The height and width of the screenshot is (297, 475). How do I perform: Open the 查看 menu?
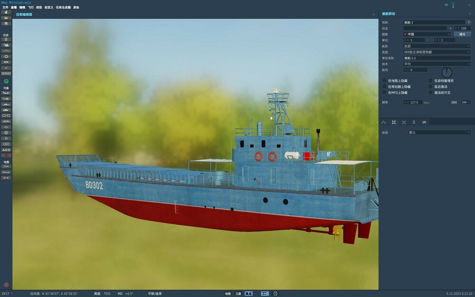[x=14, y=7]
